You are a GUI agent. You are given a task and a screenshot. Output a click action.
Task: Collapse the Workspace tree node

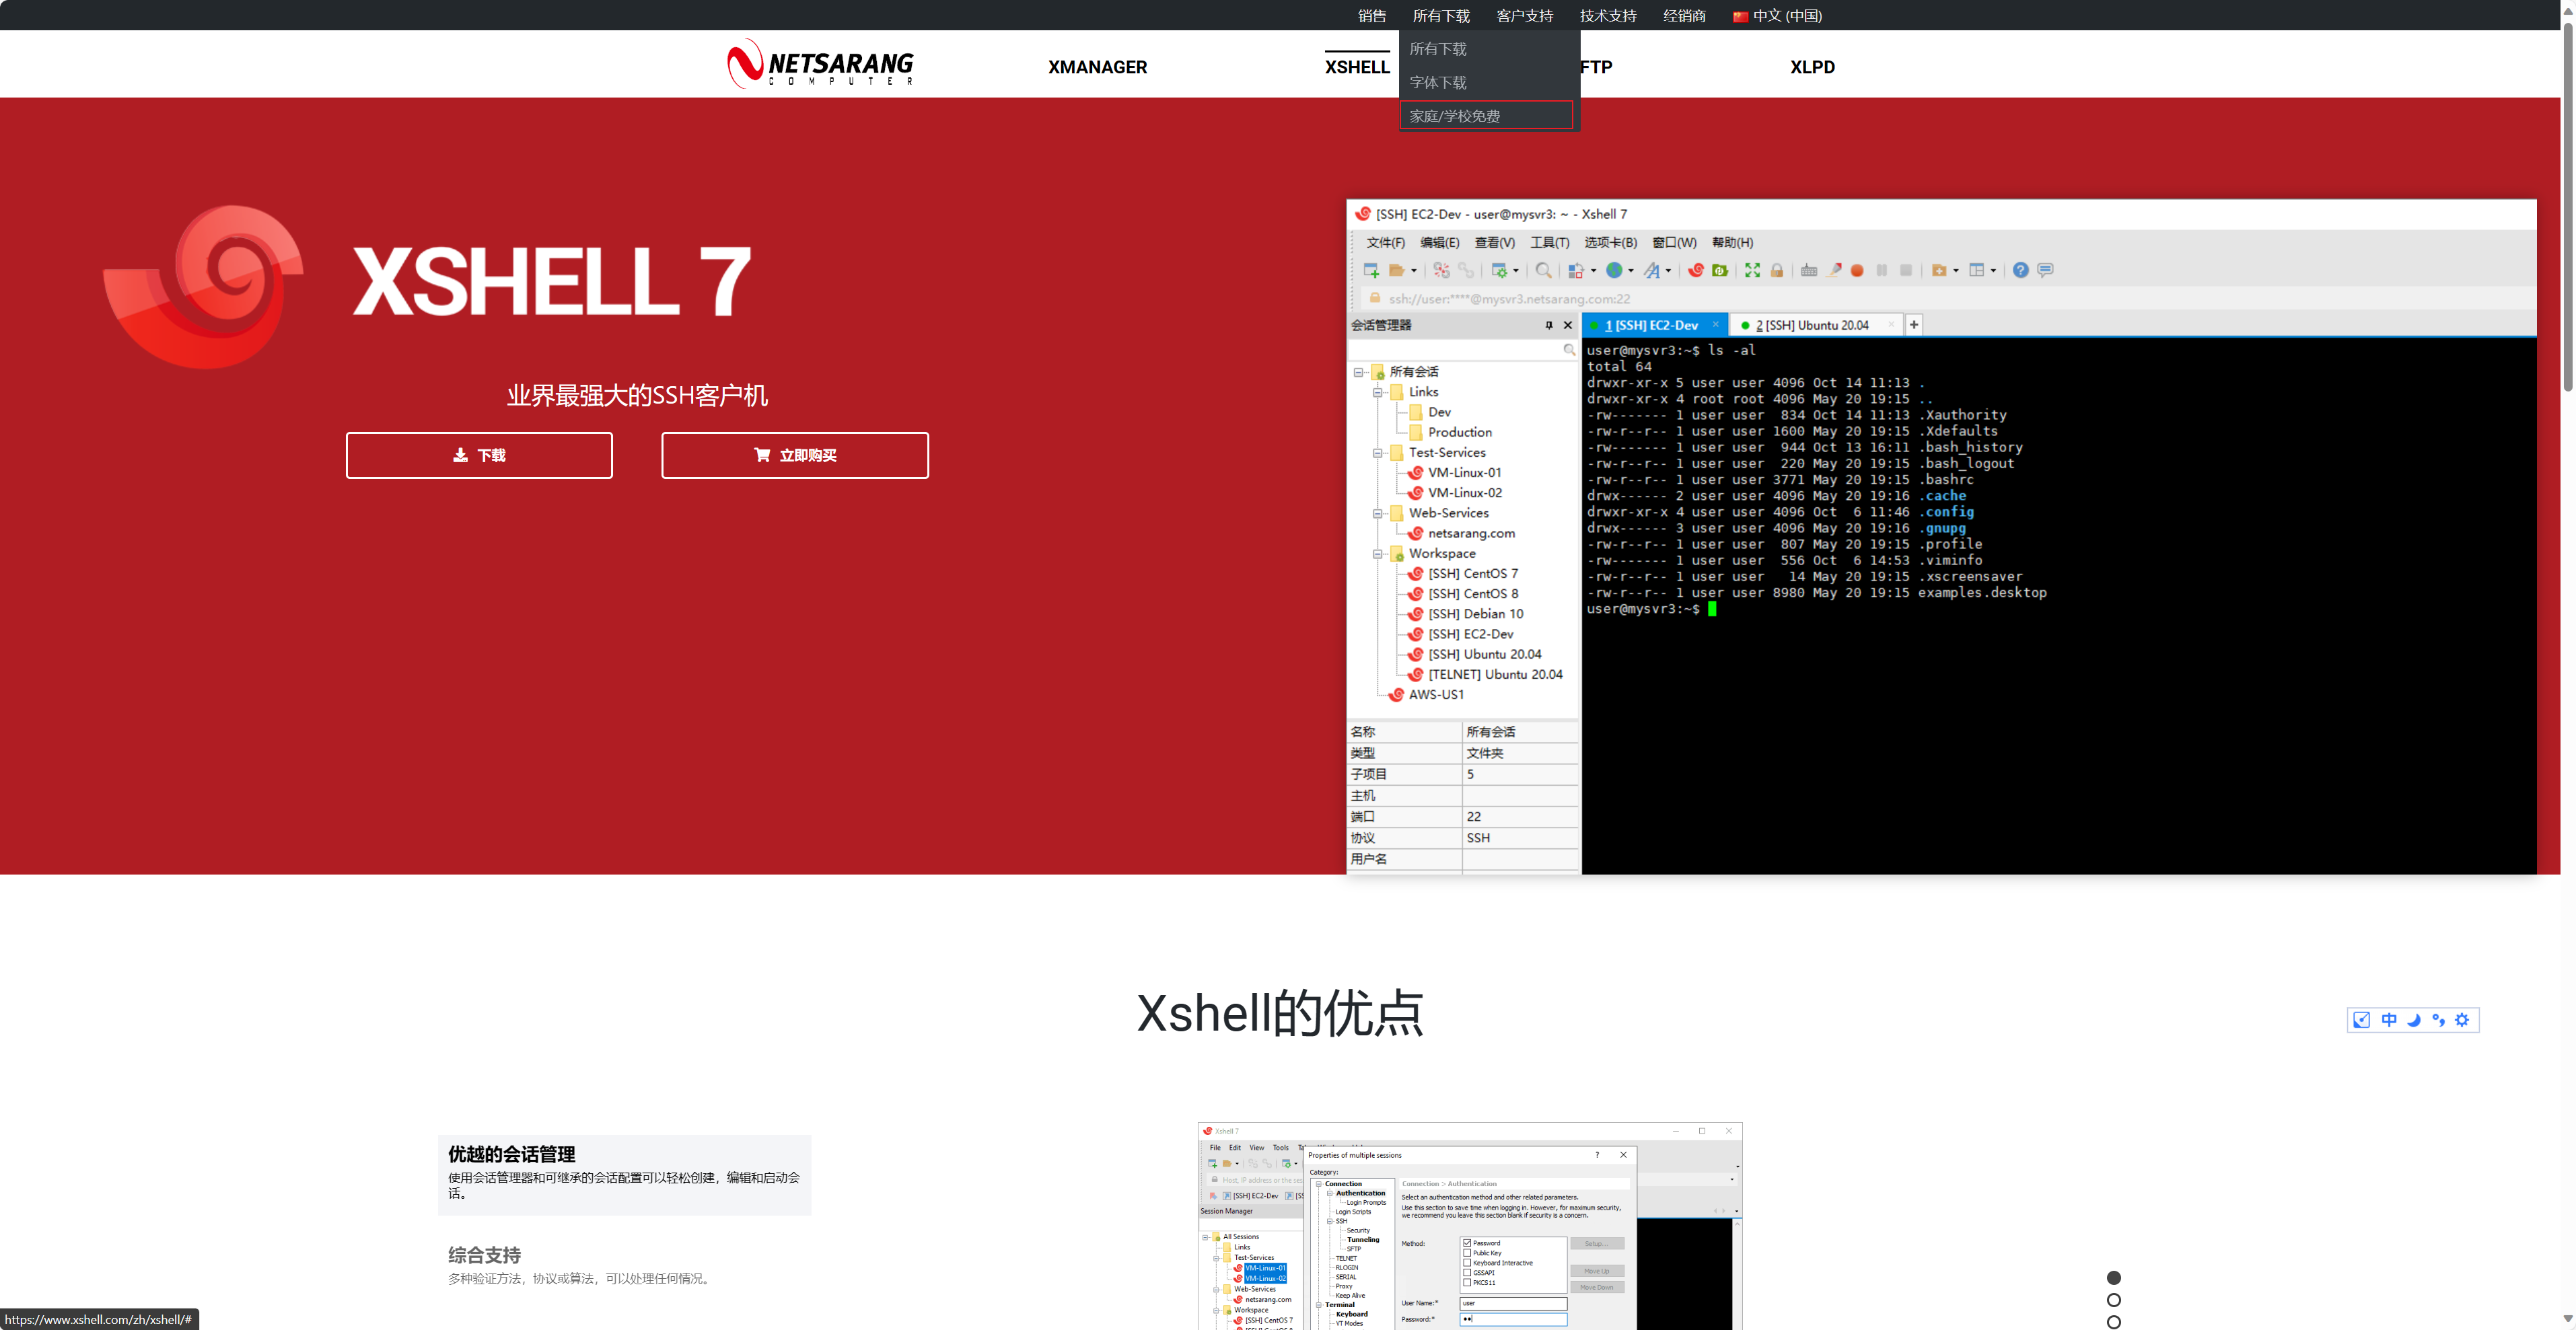(x=1378, y=554)
